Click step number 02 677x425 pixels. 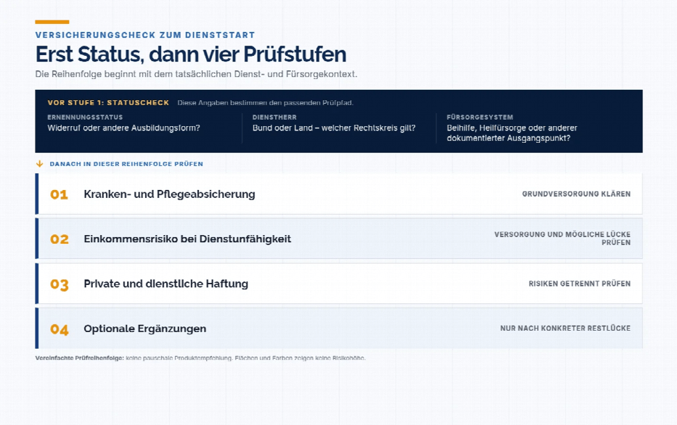pyautogui.click(x=60, y=239)
